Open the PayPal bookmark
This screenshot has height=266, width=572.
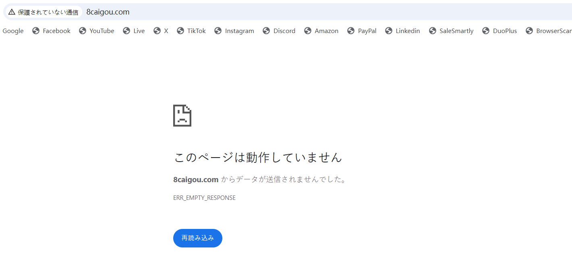point(362,31)
